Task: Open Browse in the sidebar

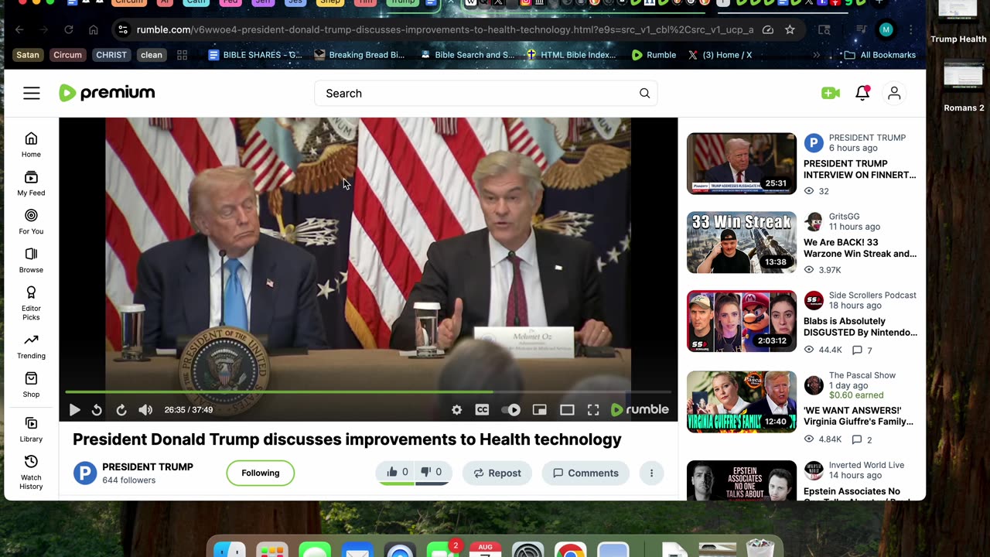Action: click(31, 260)
